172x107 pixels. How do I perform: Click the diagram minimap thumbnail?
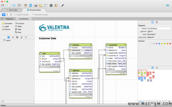(146, 76)
